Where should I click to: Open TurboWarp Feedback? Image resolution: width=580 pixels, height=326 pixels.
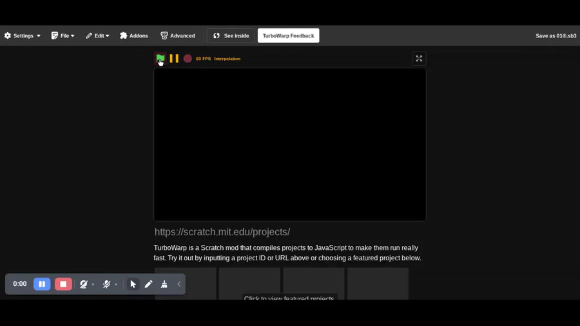(x=289, y=36)
